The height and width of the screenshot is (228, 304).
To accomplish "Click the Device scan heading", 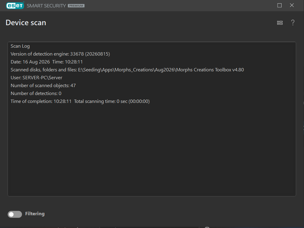I will click(26, 23).
